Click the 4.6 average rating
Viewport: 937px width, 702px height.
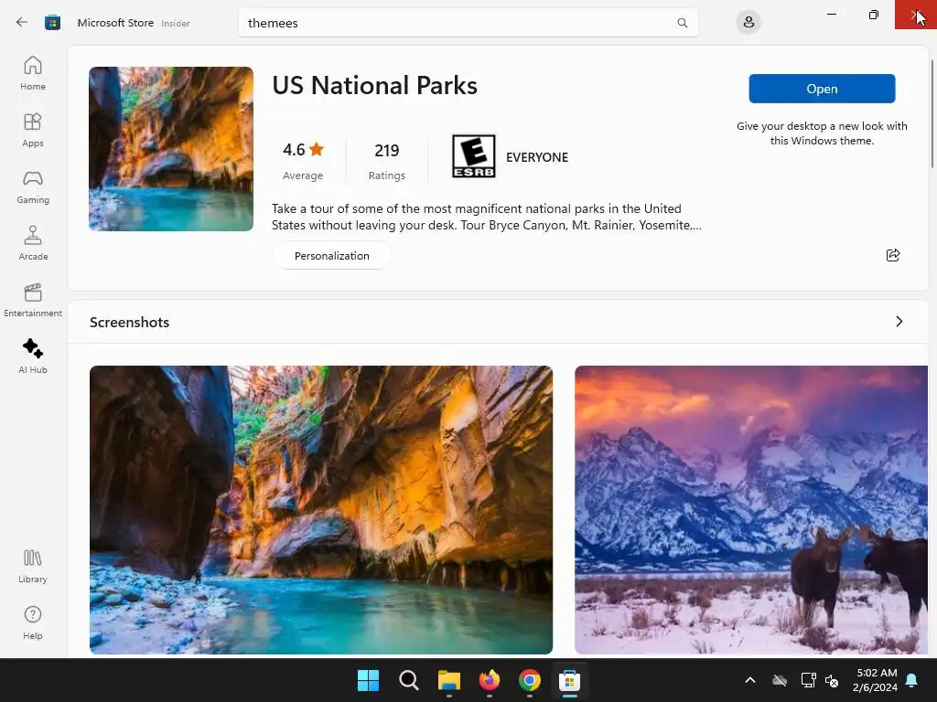coord(303,160)
